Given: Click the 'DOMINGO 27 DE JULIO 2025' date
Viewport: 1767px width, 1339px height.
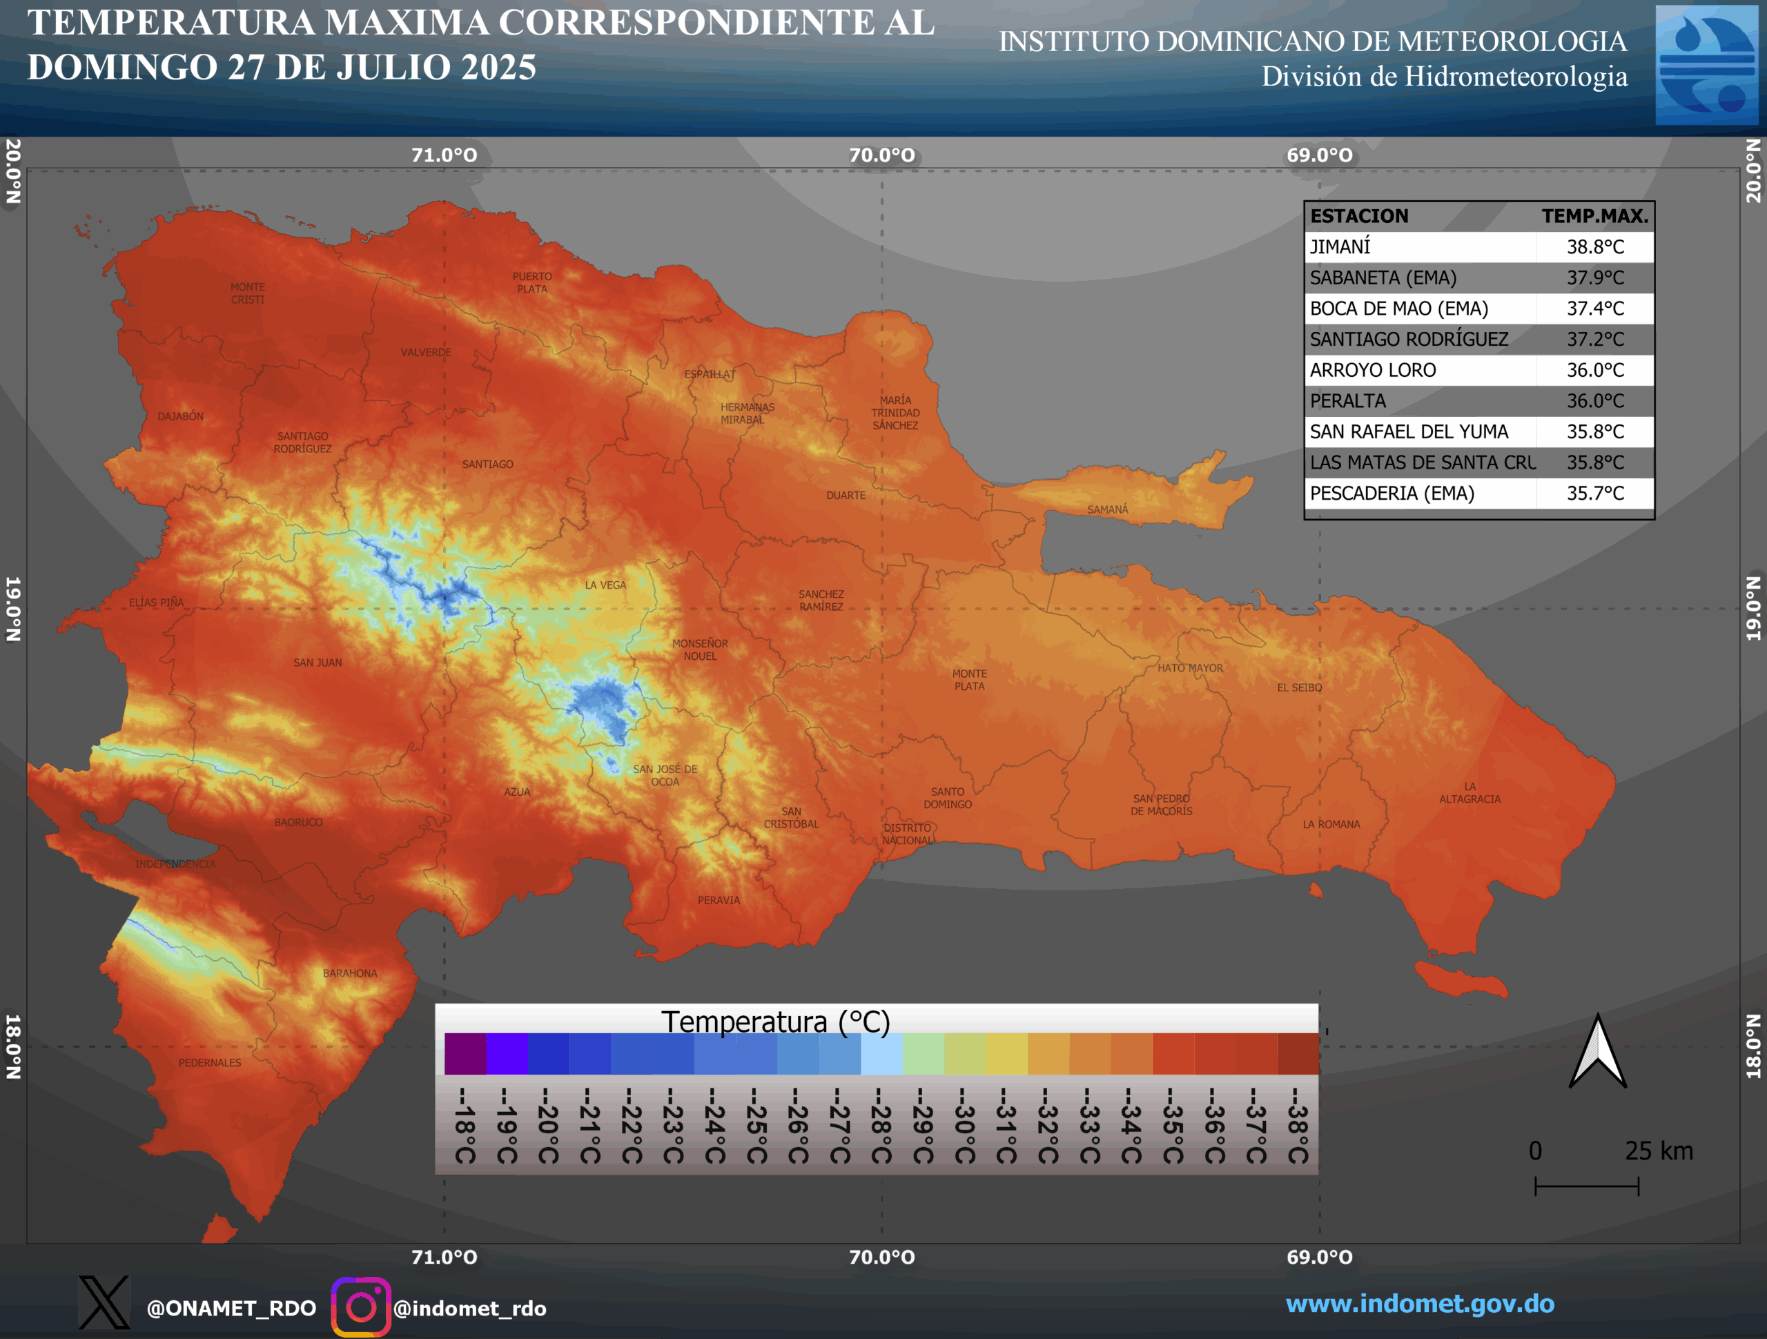Looking at the screenshot, I should pos(282,67).
